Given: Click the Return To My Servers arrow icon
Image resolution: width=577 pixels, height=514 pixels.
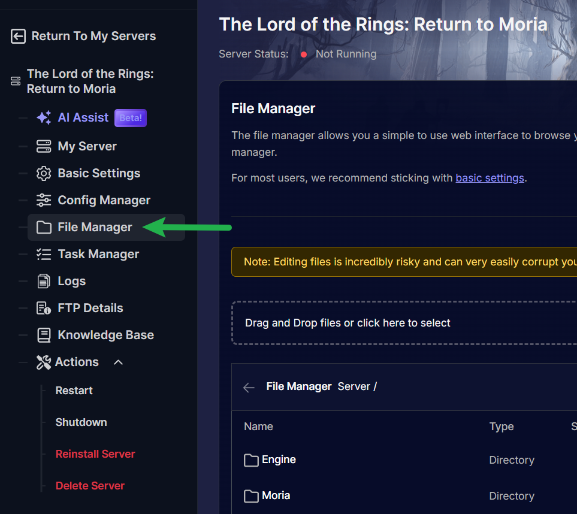Looking at the screenshot, I should pyautogui.click(x=18, y=37).
